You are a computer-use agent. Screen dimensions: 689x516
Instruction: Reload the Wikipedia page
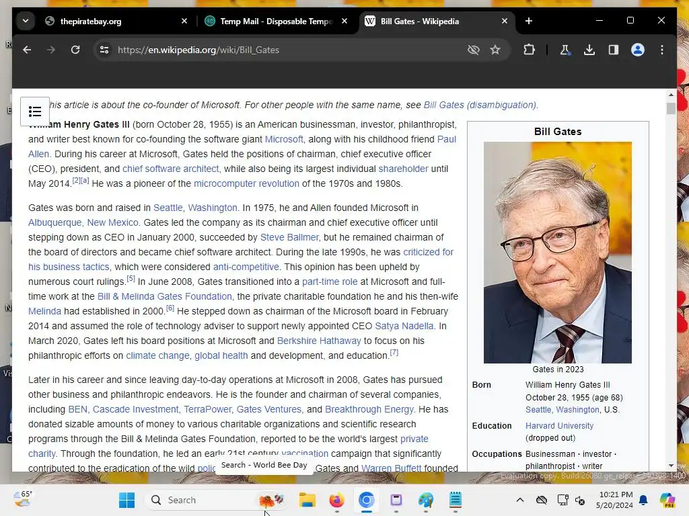[x=75, y=50]
